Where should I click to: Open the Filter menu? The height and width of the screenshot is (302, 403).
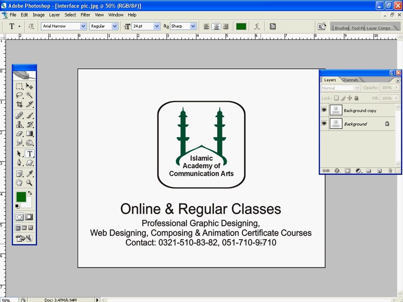point(85,15)
